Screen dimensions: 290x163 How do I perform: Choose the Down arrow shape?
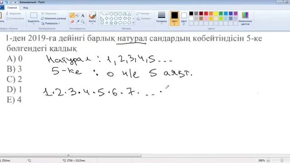[x=102, y=23]
